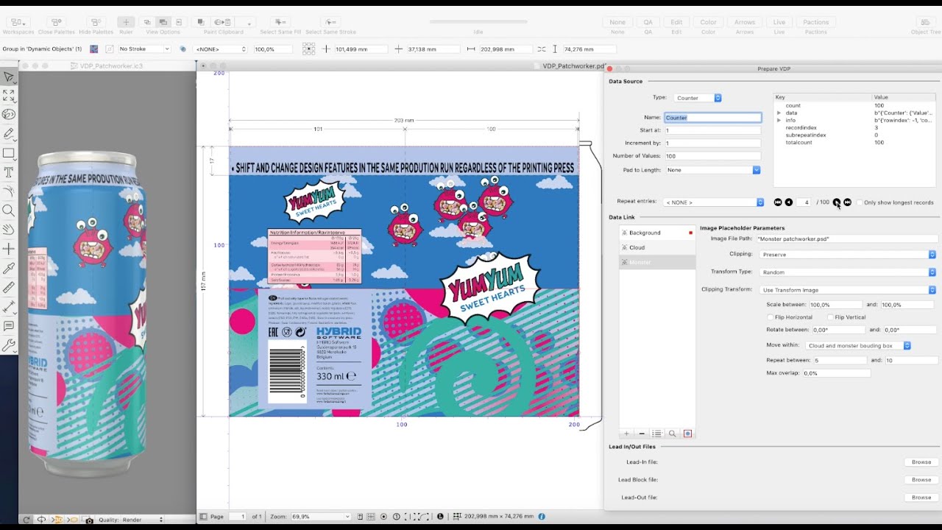Go to next record in Prepare VDP

pyautogui.click(x=837, y=202)
